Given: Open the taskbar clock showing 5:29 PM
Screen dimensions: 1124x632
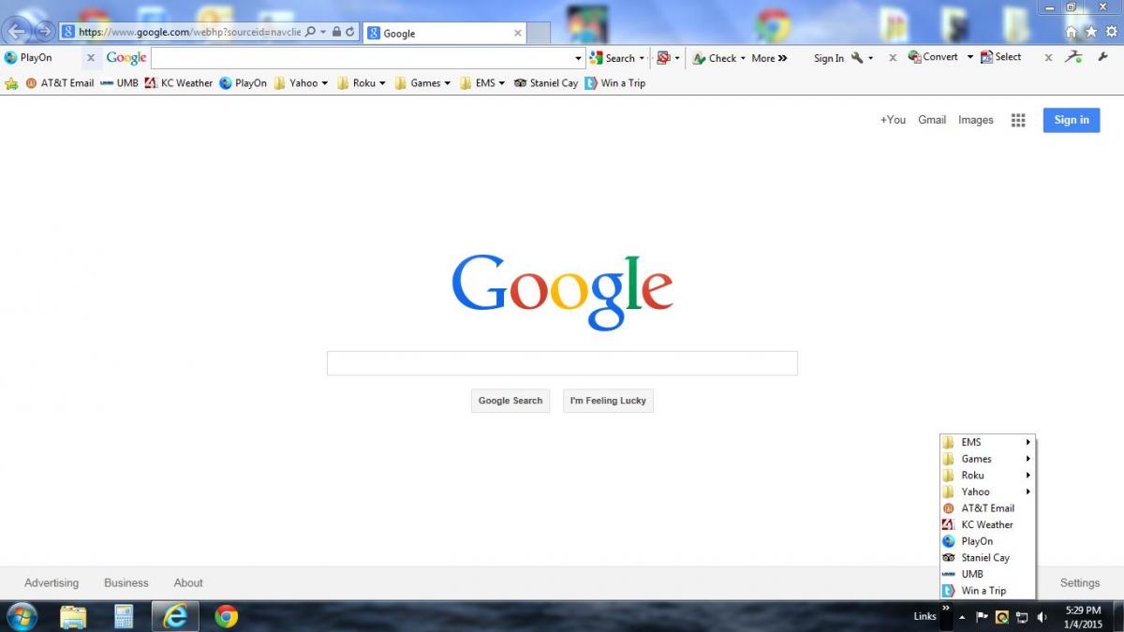Looking at the screenshot, I should pos(1082,616).
